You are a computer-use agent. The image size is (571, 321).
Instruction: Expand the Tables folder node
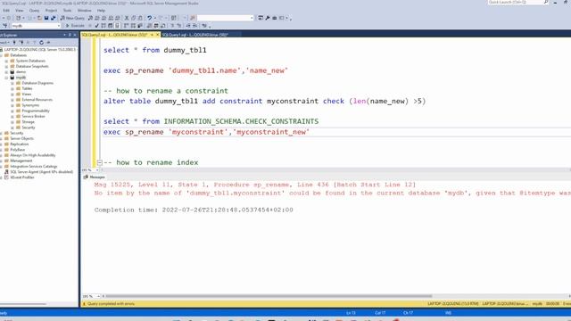click(x=12, y=88)
